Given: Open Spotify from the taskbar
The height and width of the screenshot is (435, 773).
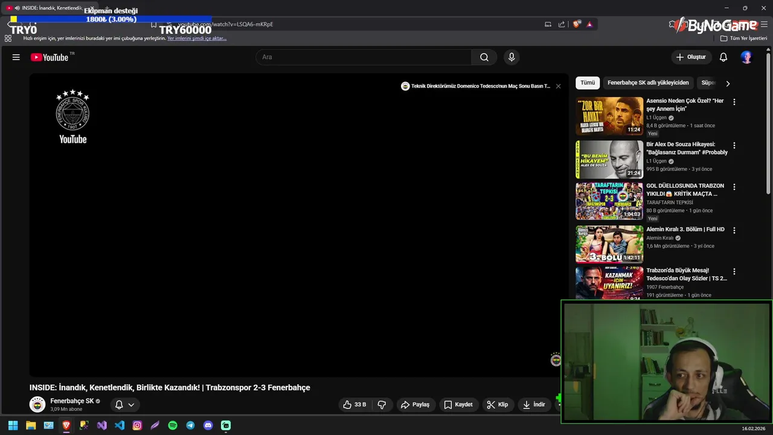Looking at the screenshot, I should pos(173,425).
